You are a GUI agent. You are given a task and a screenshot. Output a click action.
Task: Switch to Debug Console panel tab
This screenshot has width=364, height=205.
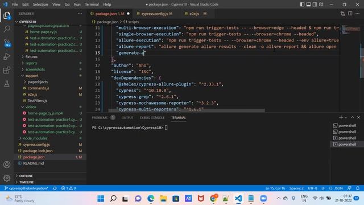tap(152, 118)
